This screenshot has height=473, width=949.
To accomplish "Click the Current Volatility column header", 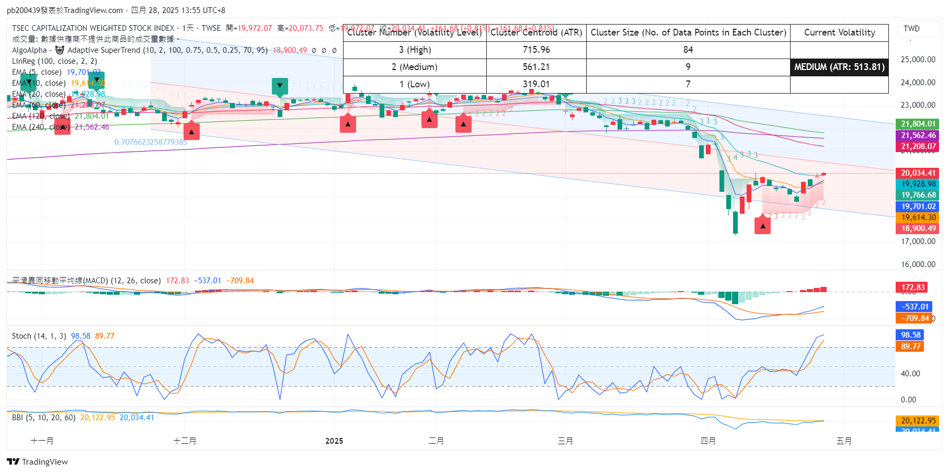I will pyautogui.click(x=839, y=32).
